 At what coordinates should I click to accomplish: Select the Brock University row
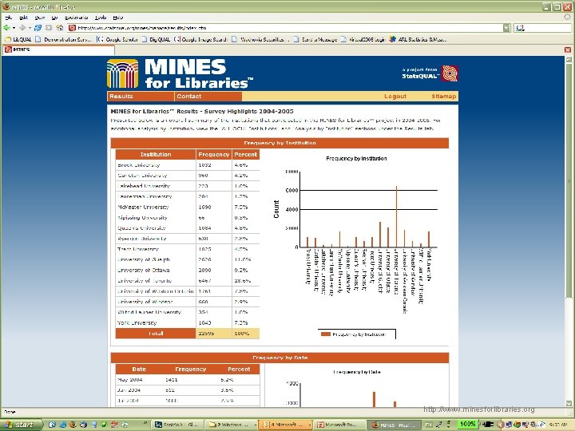(188, 165)
